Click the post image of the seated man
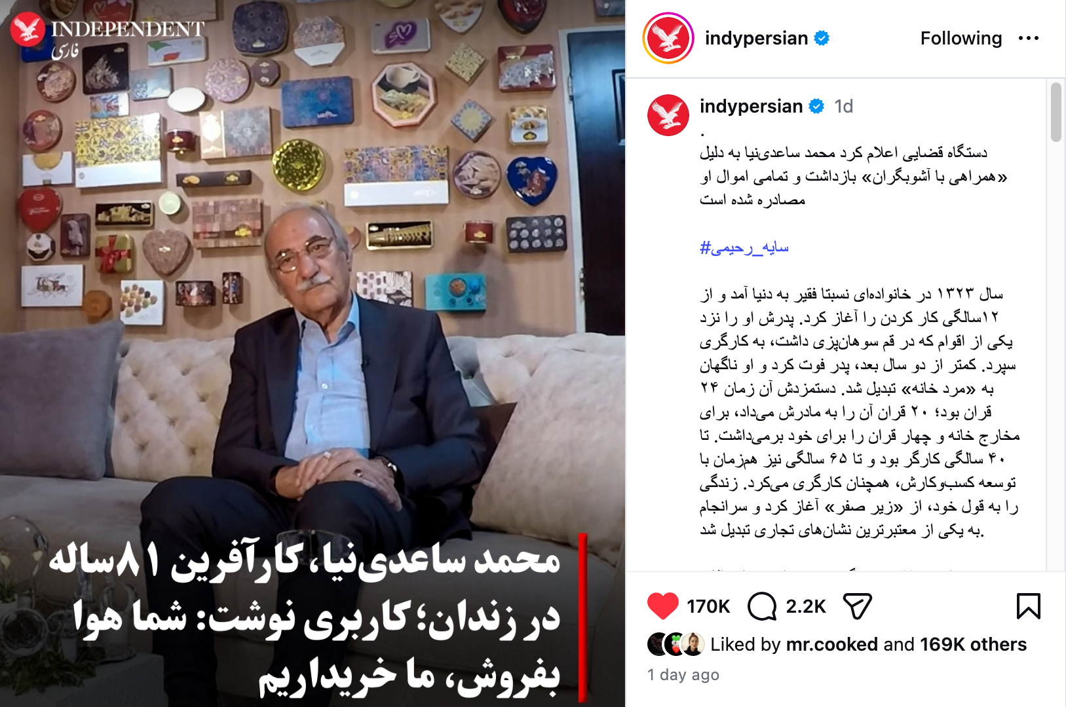 point(313,353)
